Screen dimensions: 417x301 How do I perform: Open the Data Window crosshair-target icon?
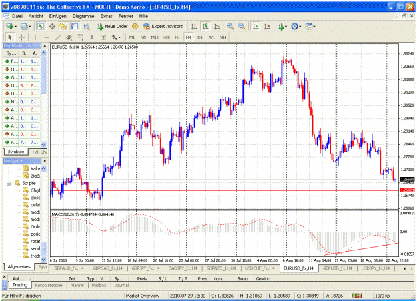tap(52, 26)
